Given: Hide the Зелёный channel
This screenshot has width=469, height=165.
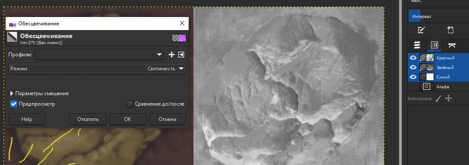Looking at the screenshot, I should pyautogui.click(x=413, y=68).
